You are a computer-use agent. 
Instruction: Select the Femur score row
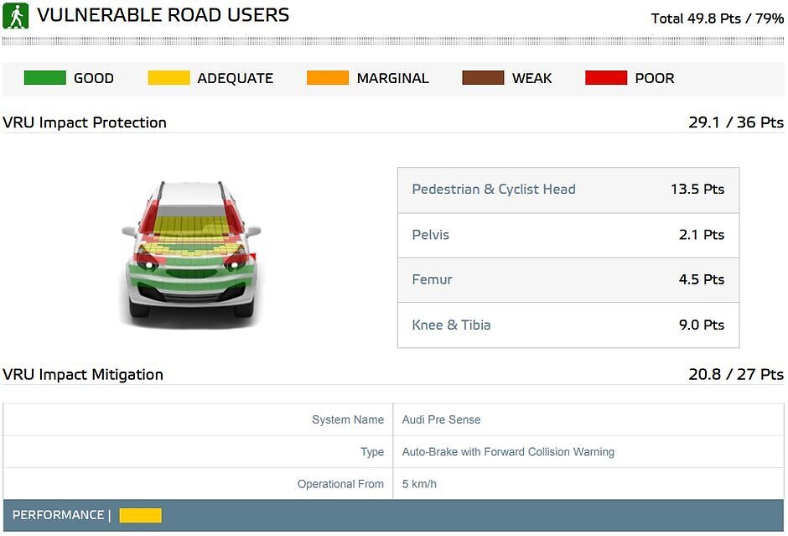tap(568, 280)
